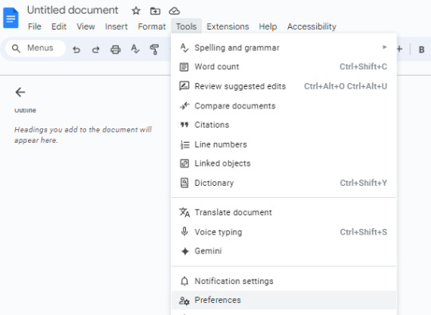Viewport: 431px width, 315px height.
Task: Check cloud document status icon
Action: (174, 11)
